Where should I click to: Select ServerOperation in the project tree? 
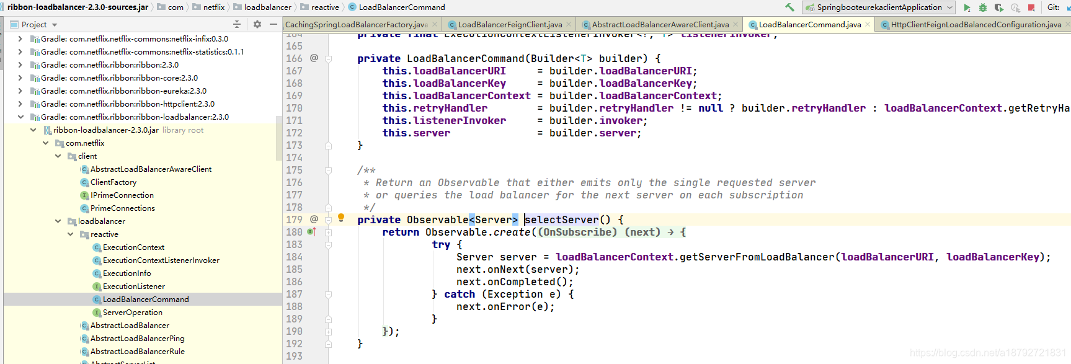[x=132, y=312]
